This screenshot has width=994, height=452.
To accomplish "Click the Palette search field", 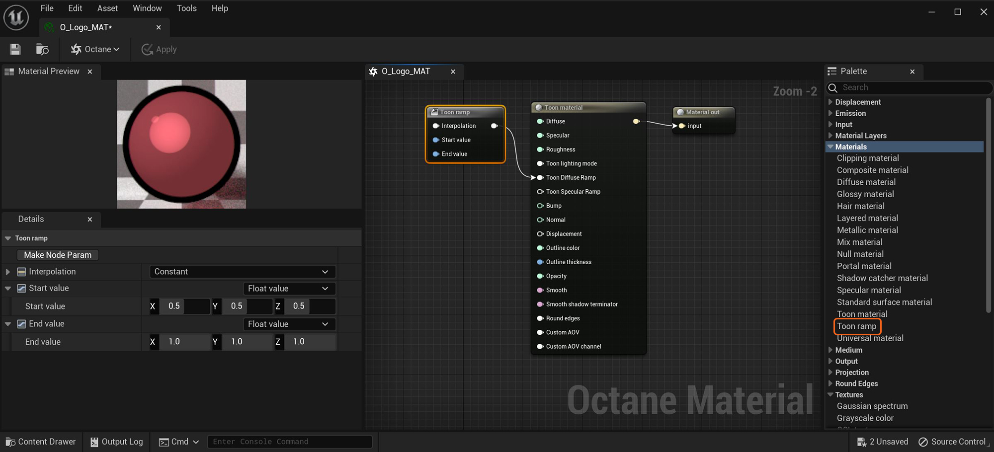I will tap(909, 87).
